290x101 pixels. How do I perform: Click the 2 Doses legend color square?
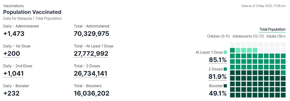[x=225, y=69]
